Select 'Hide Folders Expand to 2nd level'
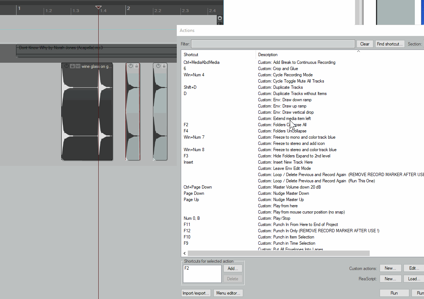424x299 pixels. pyautogui.click(x=294, y=156)
